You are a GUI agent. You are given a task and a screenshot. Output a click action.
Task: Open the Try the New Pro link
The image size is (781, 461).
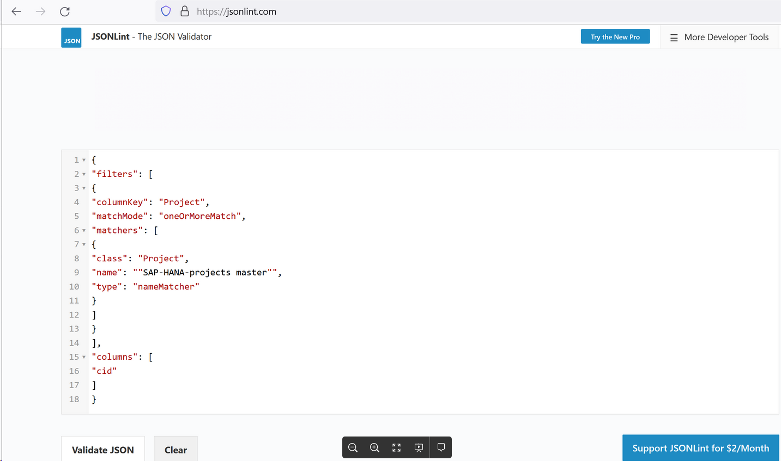pos(615,36)
